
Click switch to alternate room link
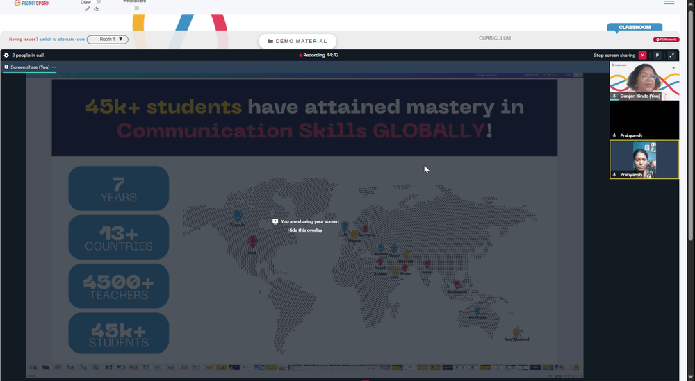tap(62, 40)
